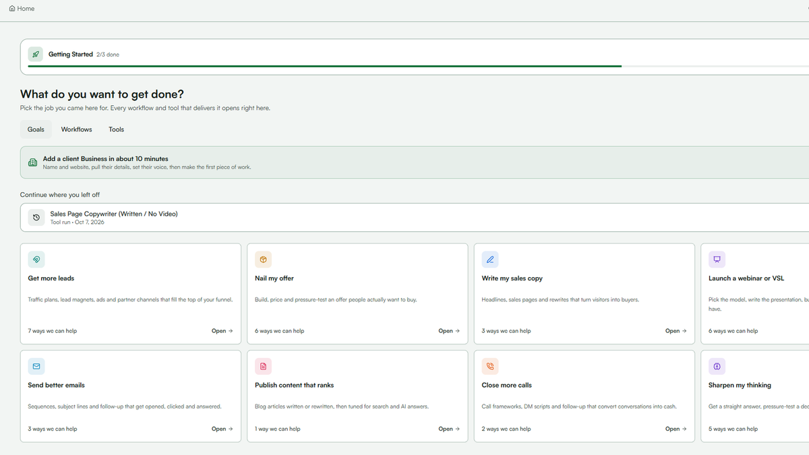The width and height of the screenshot is (809, 455).
Task: Switch to the Tools tab
Action: 117,129
